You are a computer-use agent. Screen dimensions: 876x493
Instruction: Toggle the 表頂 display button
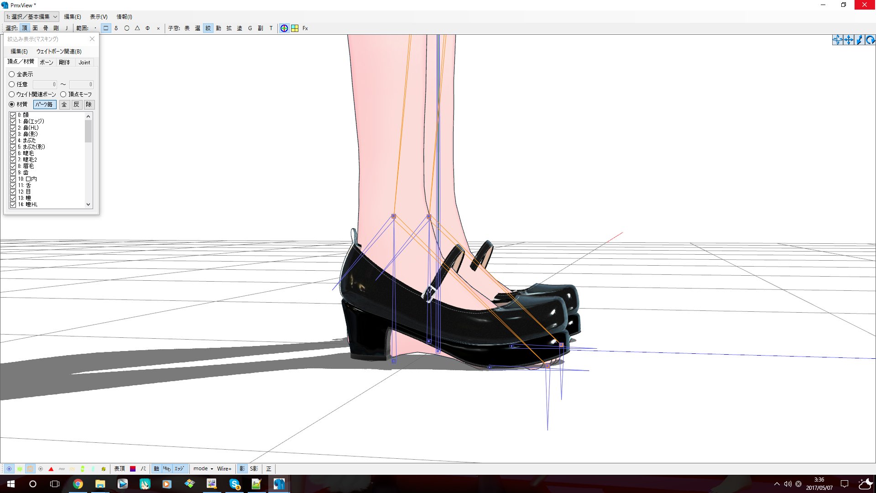[x=120, y=469]
